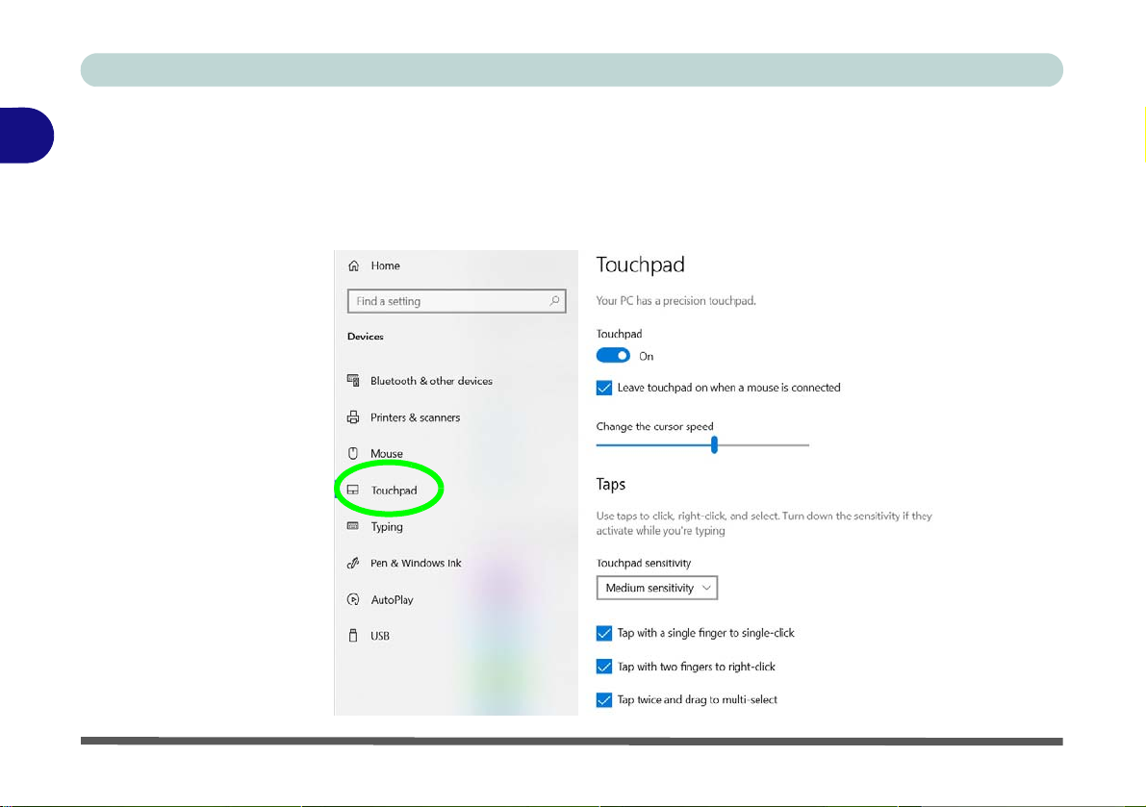This screenshot has width=1146, height=807.
Task: Uncheck Tap twice and drag to multi-select
Action: click(603, 699)
